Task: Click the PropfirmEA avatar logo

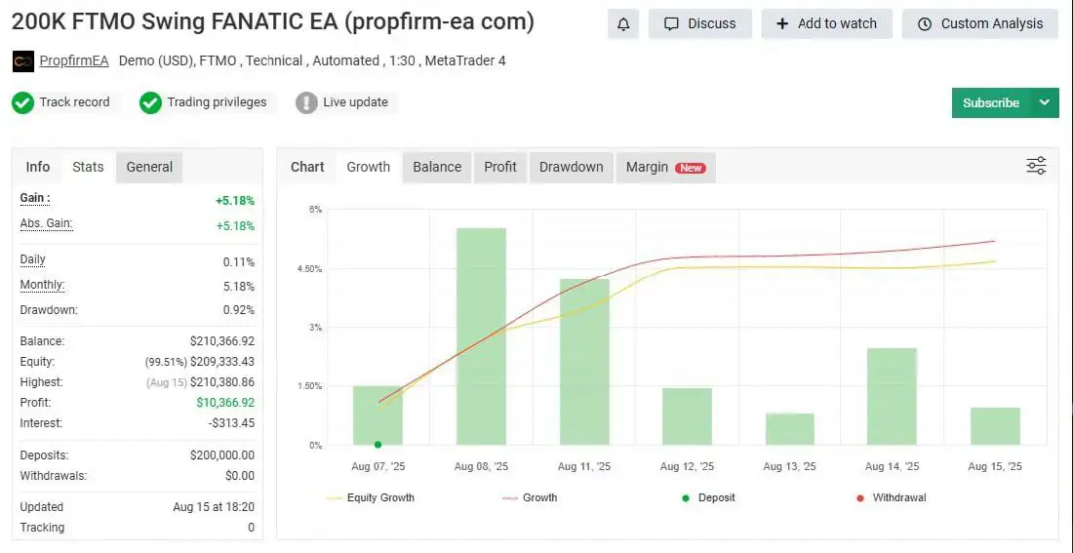Action: (23, 61)
